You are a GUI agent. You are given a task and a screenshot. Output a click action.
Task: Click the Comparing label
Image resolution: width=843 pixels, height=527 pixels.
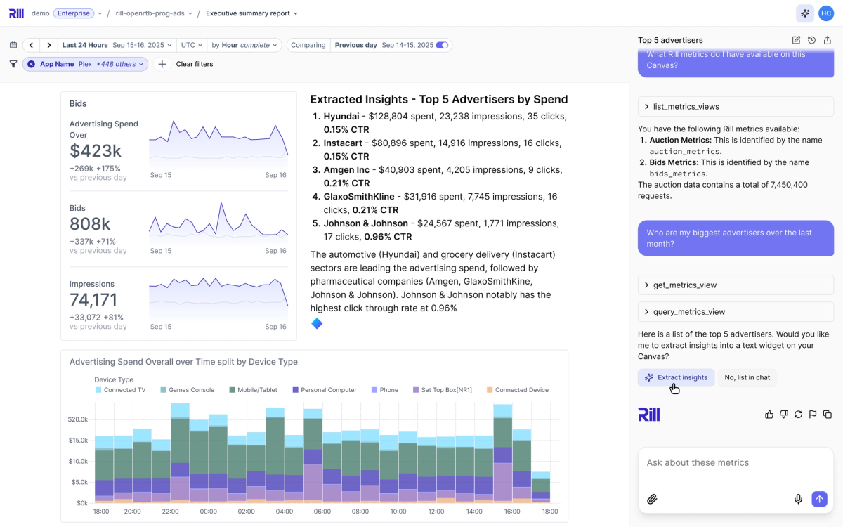pyautogui.click(x=308, y=45)
